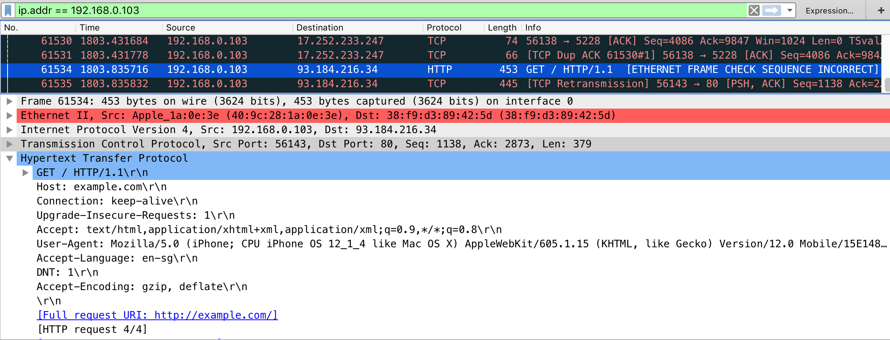The width and height of the screenshot is (890, 340).
Task: Open the Full request URI link
Action: point(157,315)
